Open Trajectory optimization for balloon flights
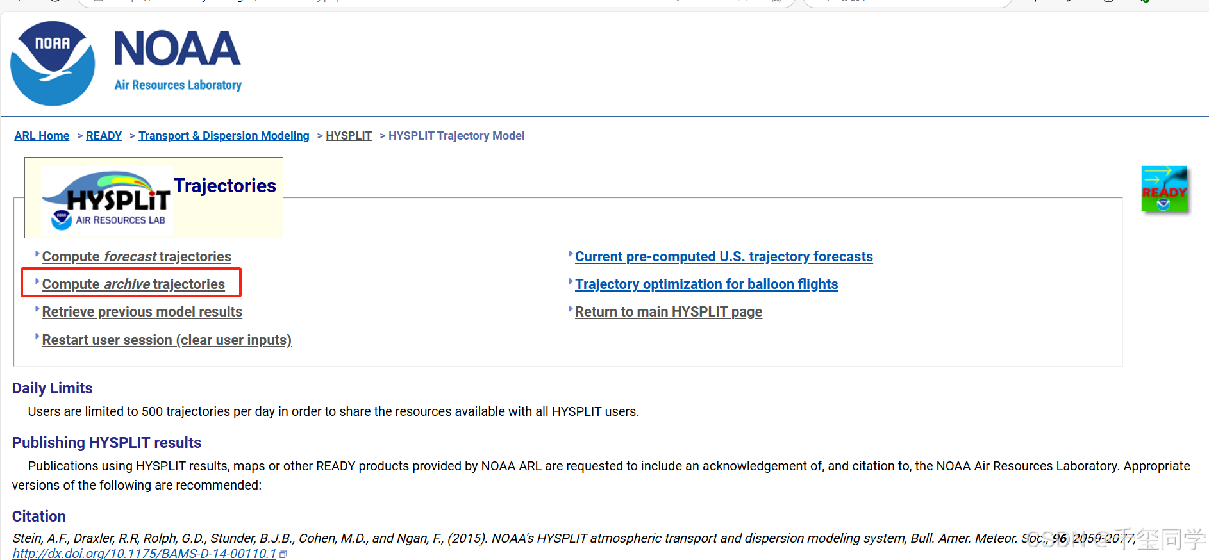The width and height of the screenshot is (1209, 560). pos(706,284)
